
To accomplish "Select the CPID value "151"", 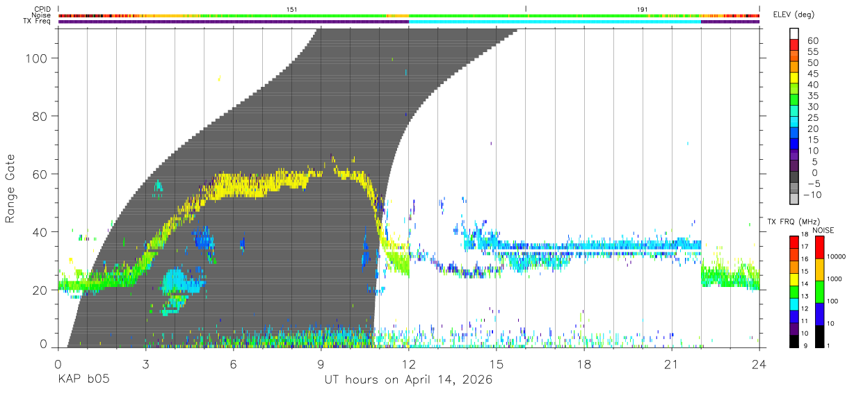I will click(292, 9).
